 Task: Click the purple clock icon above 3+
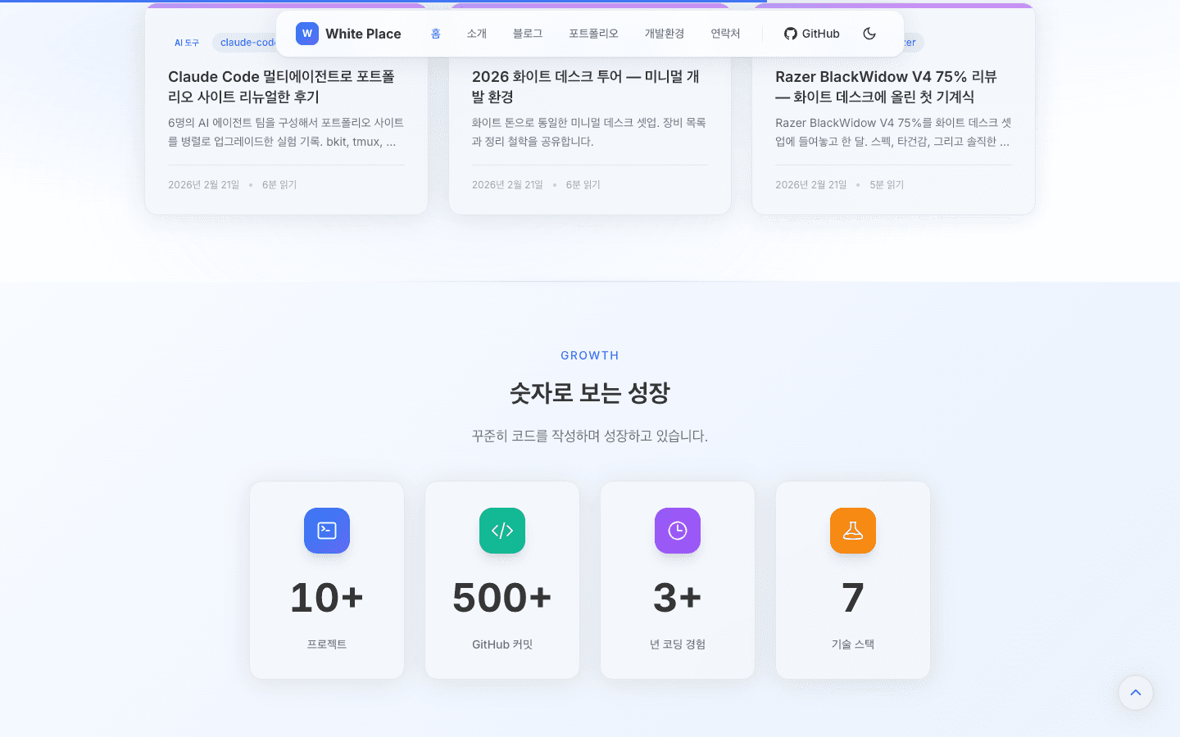point(677,531)
